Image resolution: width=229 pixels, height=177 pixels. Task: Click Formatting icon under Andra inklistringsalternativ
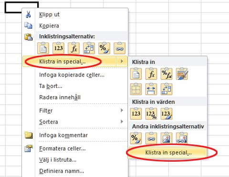tap(136, 138)
